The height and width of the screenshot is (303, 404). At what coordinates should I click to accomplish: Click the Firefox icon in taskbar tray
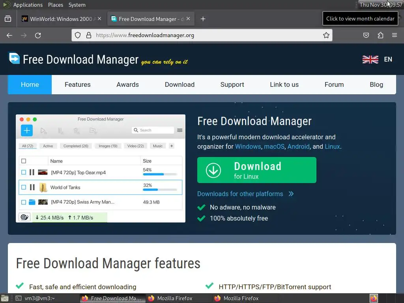(374, 298)
